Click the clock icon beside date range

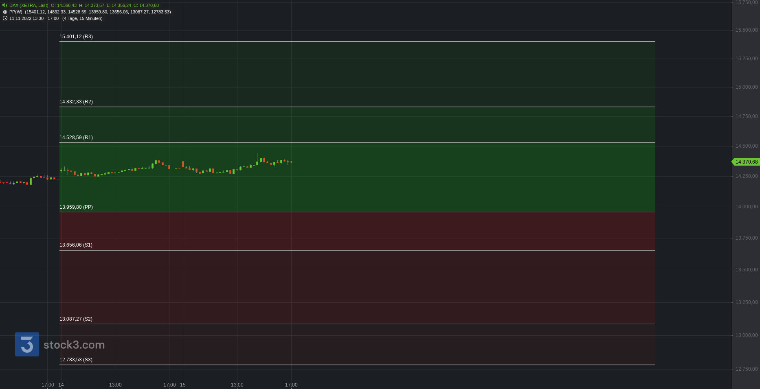[x=5, y=18]
